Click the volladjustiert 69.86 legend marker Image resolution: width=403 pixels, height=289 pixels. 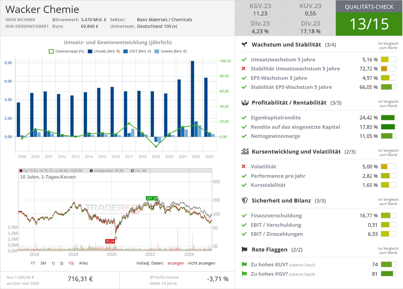pos(91,171)
